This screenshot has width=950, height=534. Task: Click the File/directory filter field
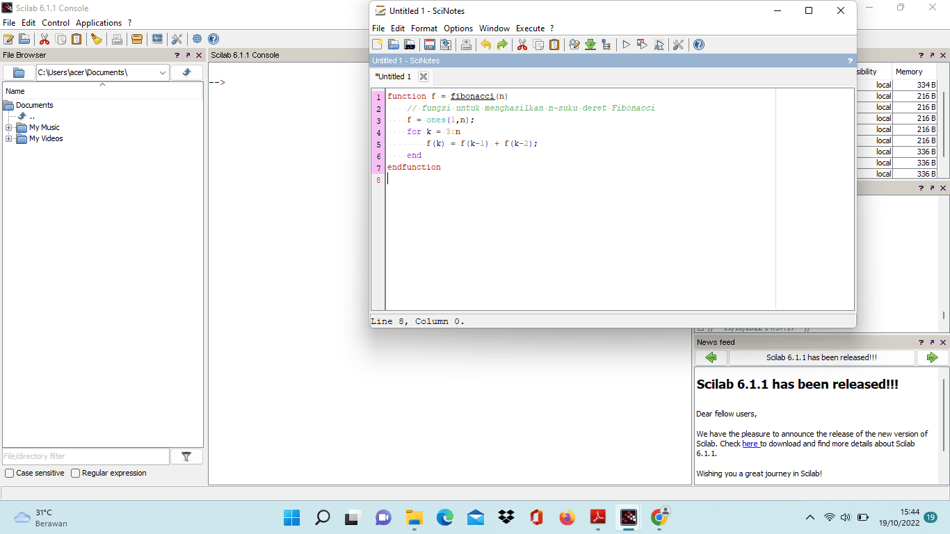pos(86,456)
